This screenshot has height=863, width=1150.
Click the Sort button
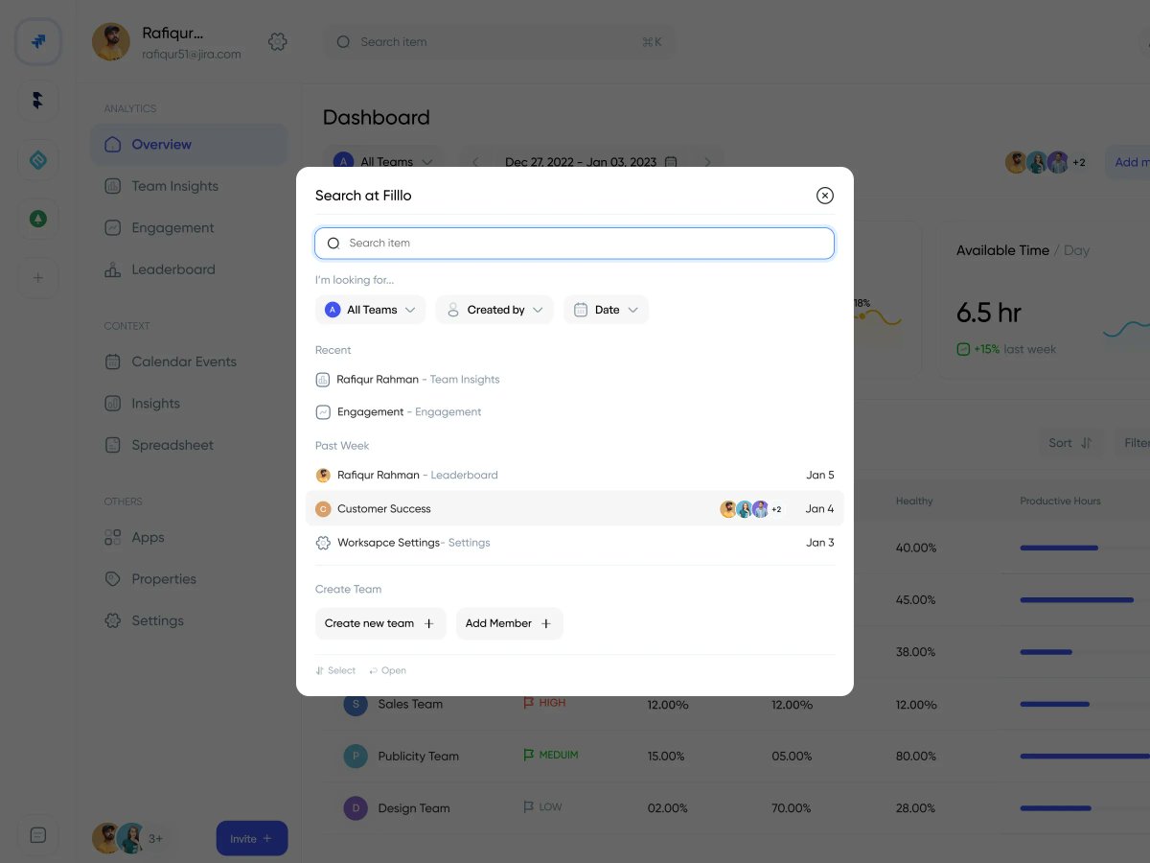(1070, 443)
